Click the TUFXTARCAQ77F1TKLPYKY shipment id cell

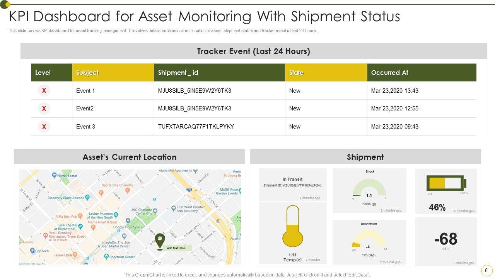point(196,127)
